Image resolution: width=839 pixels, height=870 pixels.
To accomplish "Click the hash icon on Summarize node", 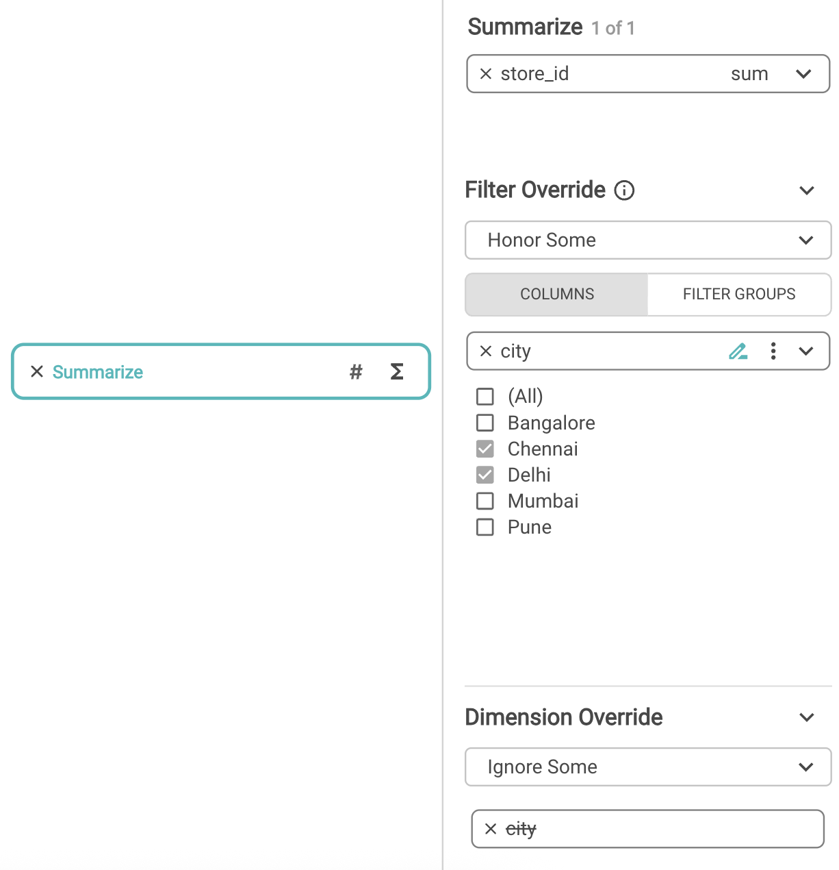I will [356, 372].
